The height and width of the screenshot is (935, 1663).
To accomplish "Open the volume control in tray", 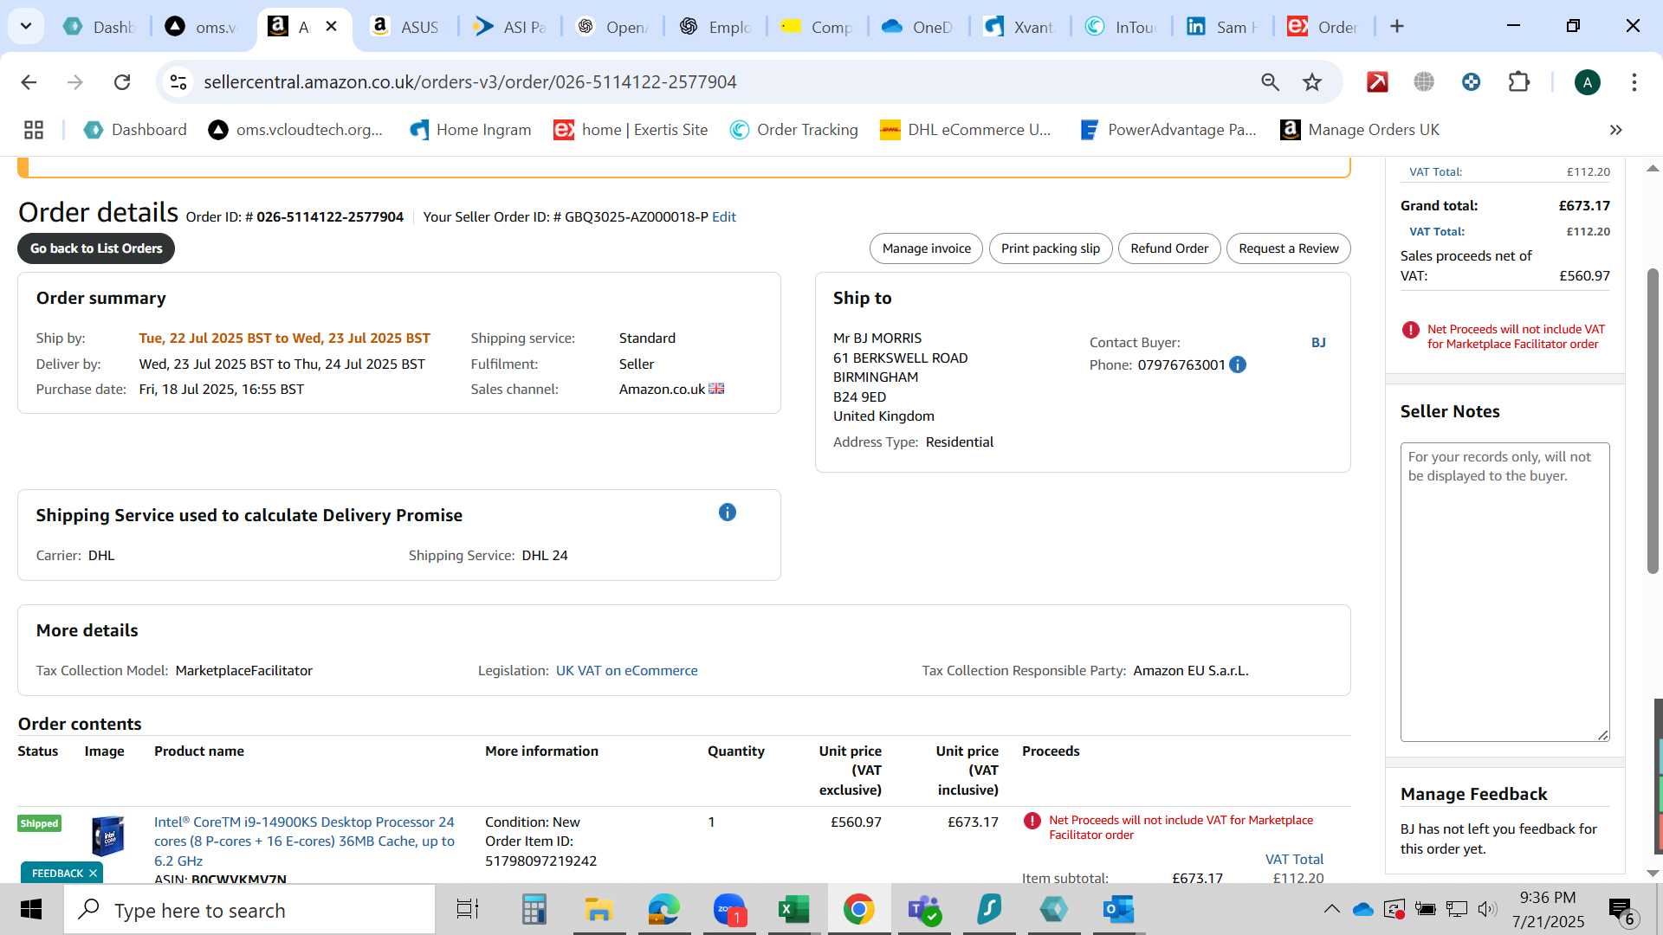I will (1487, 909).
